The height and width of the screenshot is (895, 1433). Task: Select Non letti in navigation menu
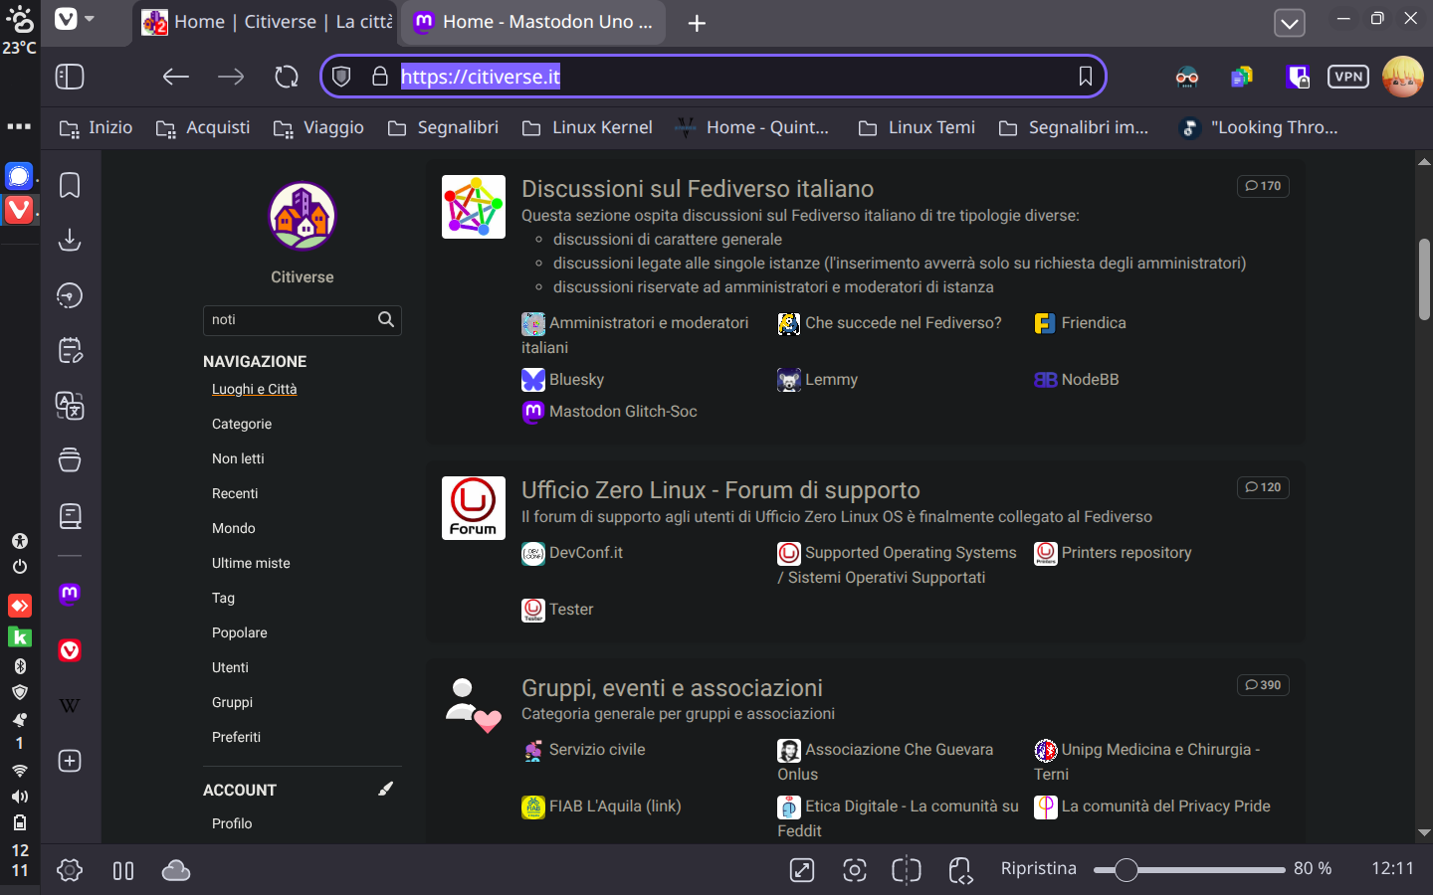(238, 458)
